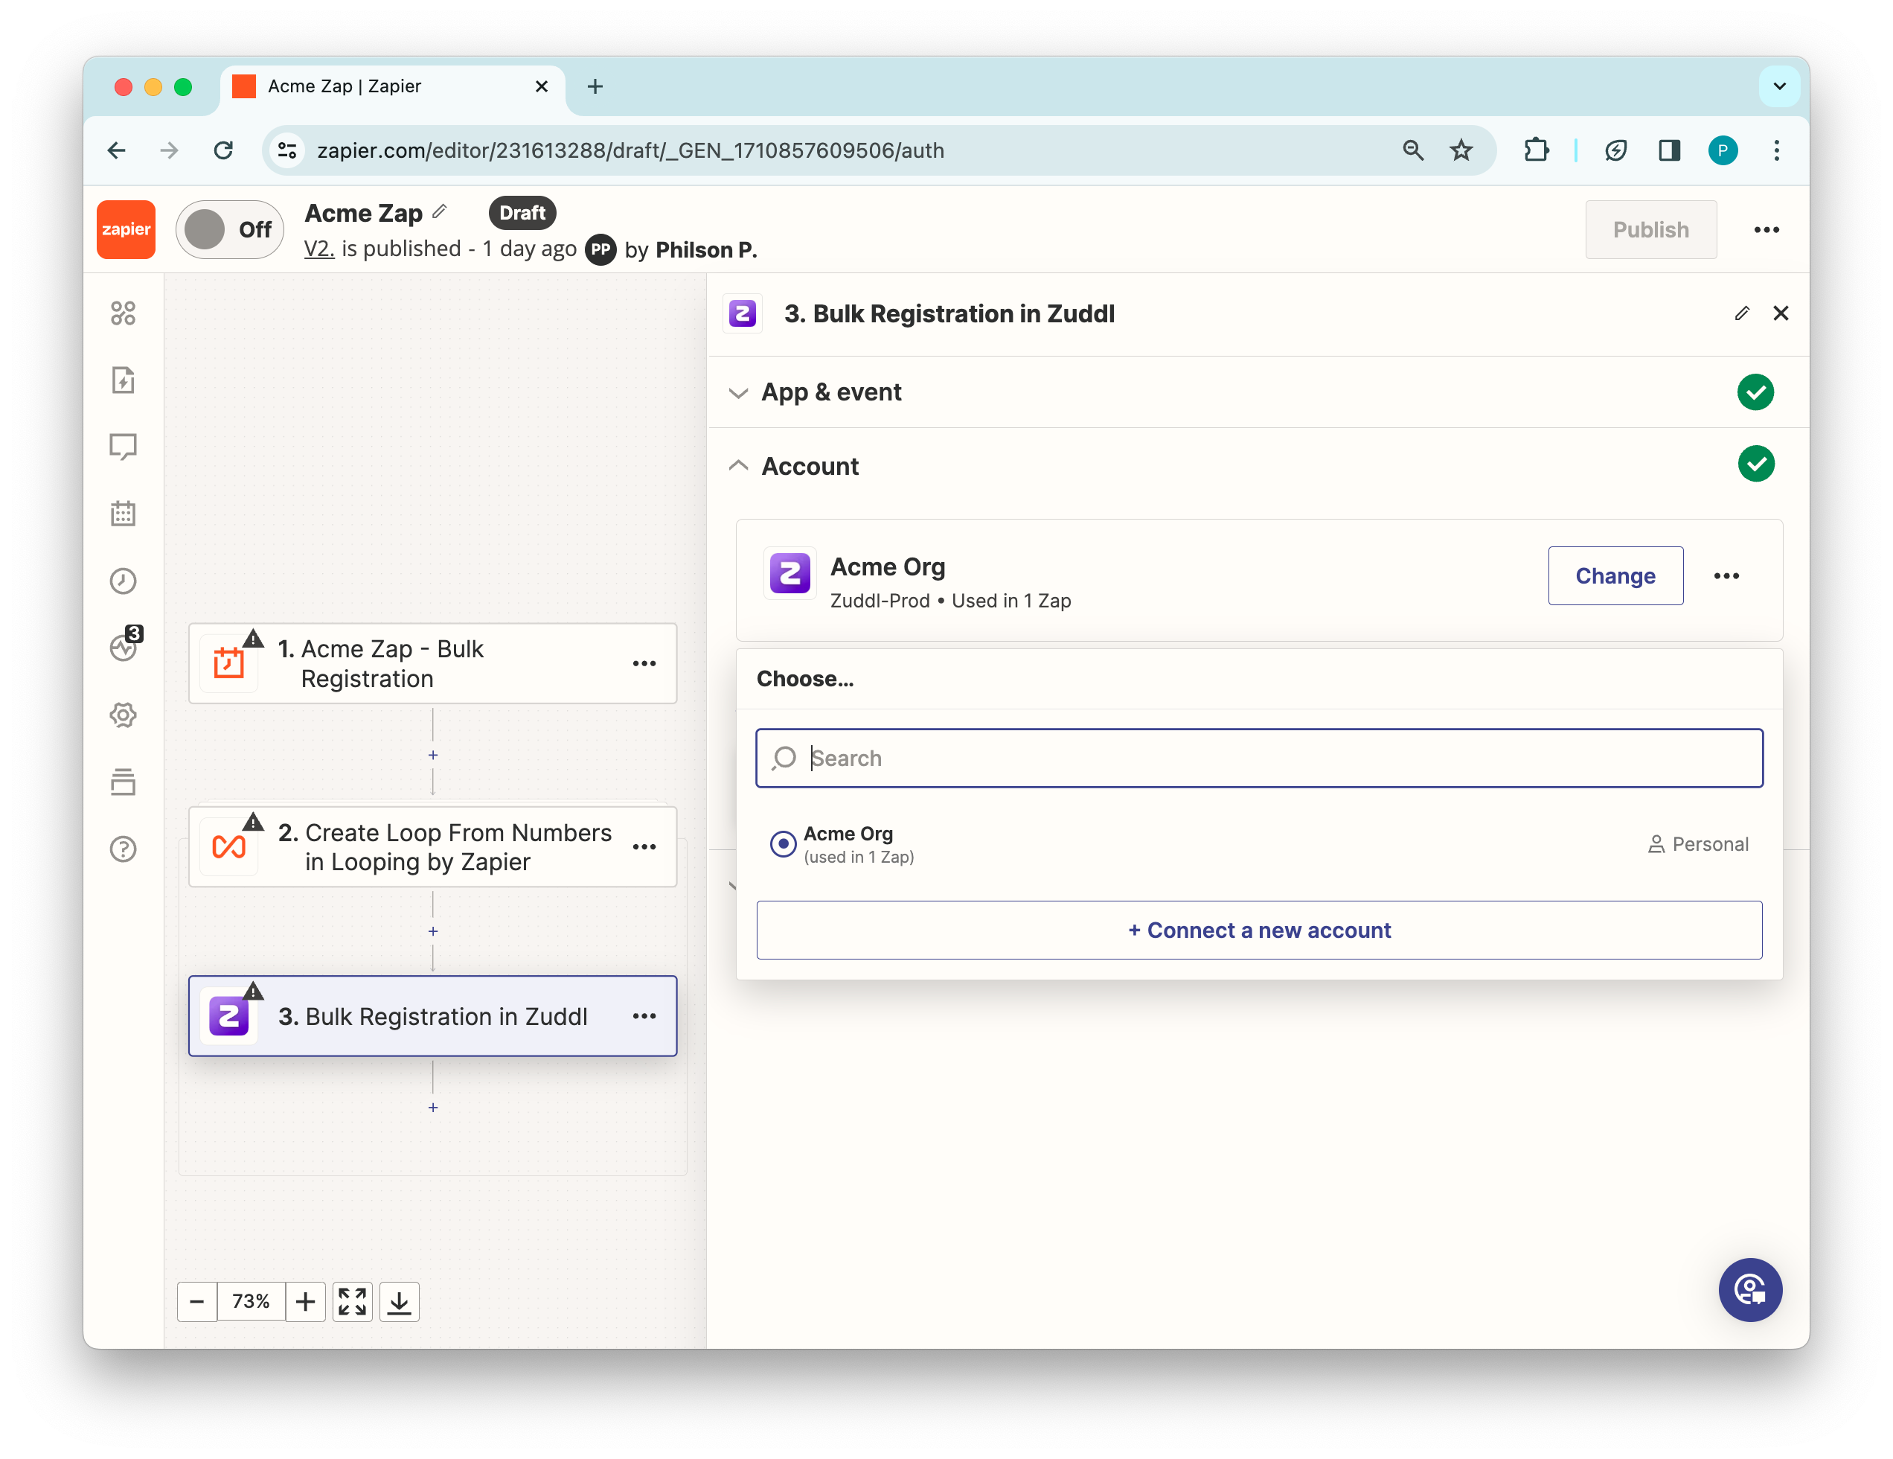Rename step with the pencil icon in panel header
The image size is (1893, 1459).
click(x=1741, y=314)
